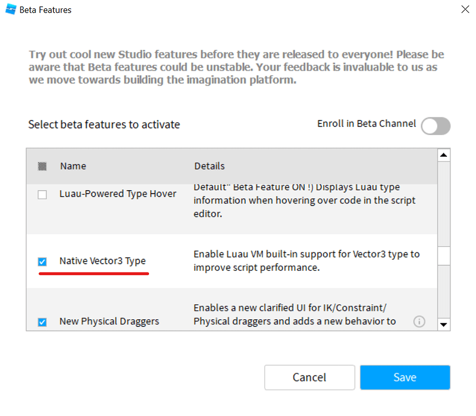Close the Beta Features dialog
This screenshot has width=476, height=416.
click(465, 9)
